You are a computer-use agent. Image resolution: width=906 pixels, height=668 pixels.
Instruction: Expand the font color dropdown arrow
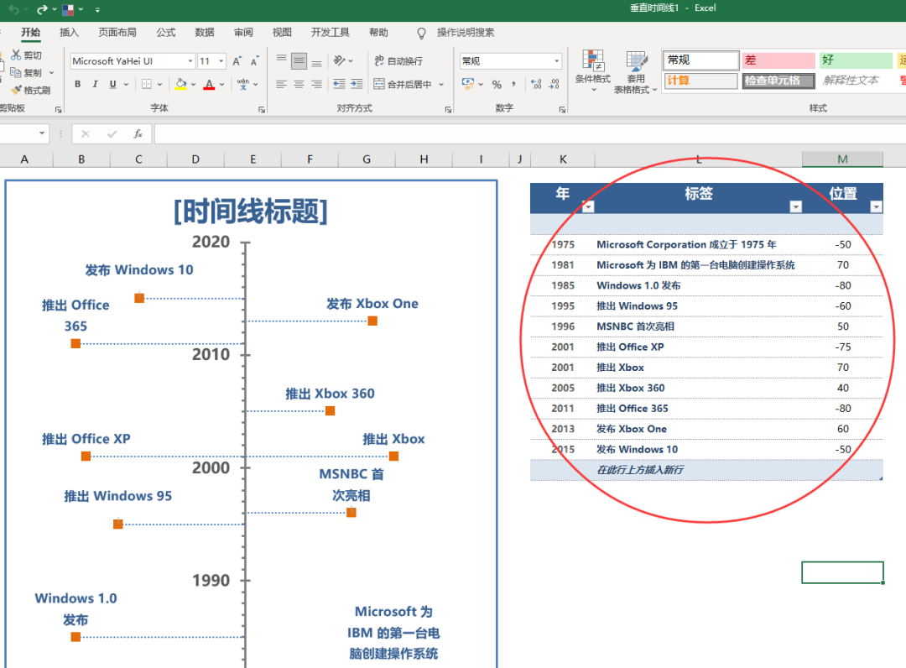[x=221, y=85]
